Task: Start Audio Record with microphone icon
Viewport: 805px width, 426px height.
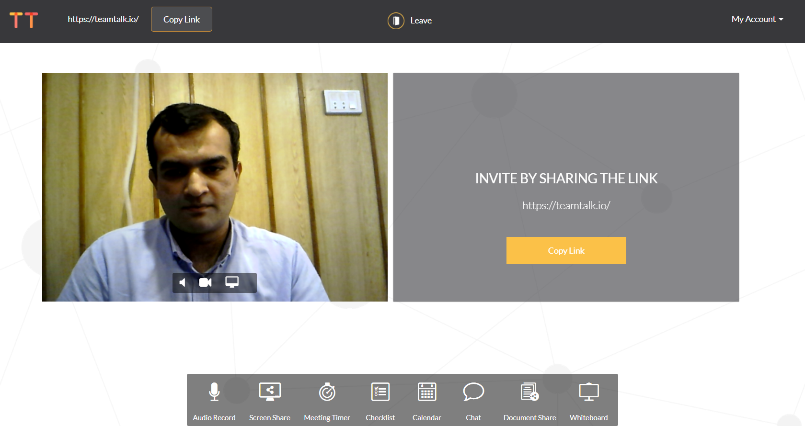Action: 214,392
